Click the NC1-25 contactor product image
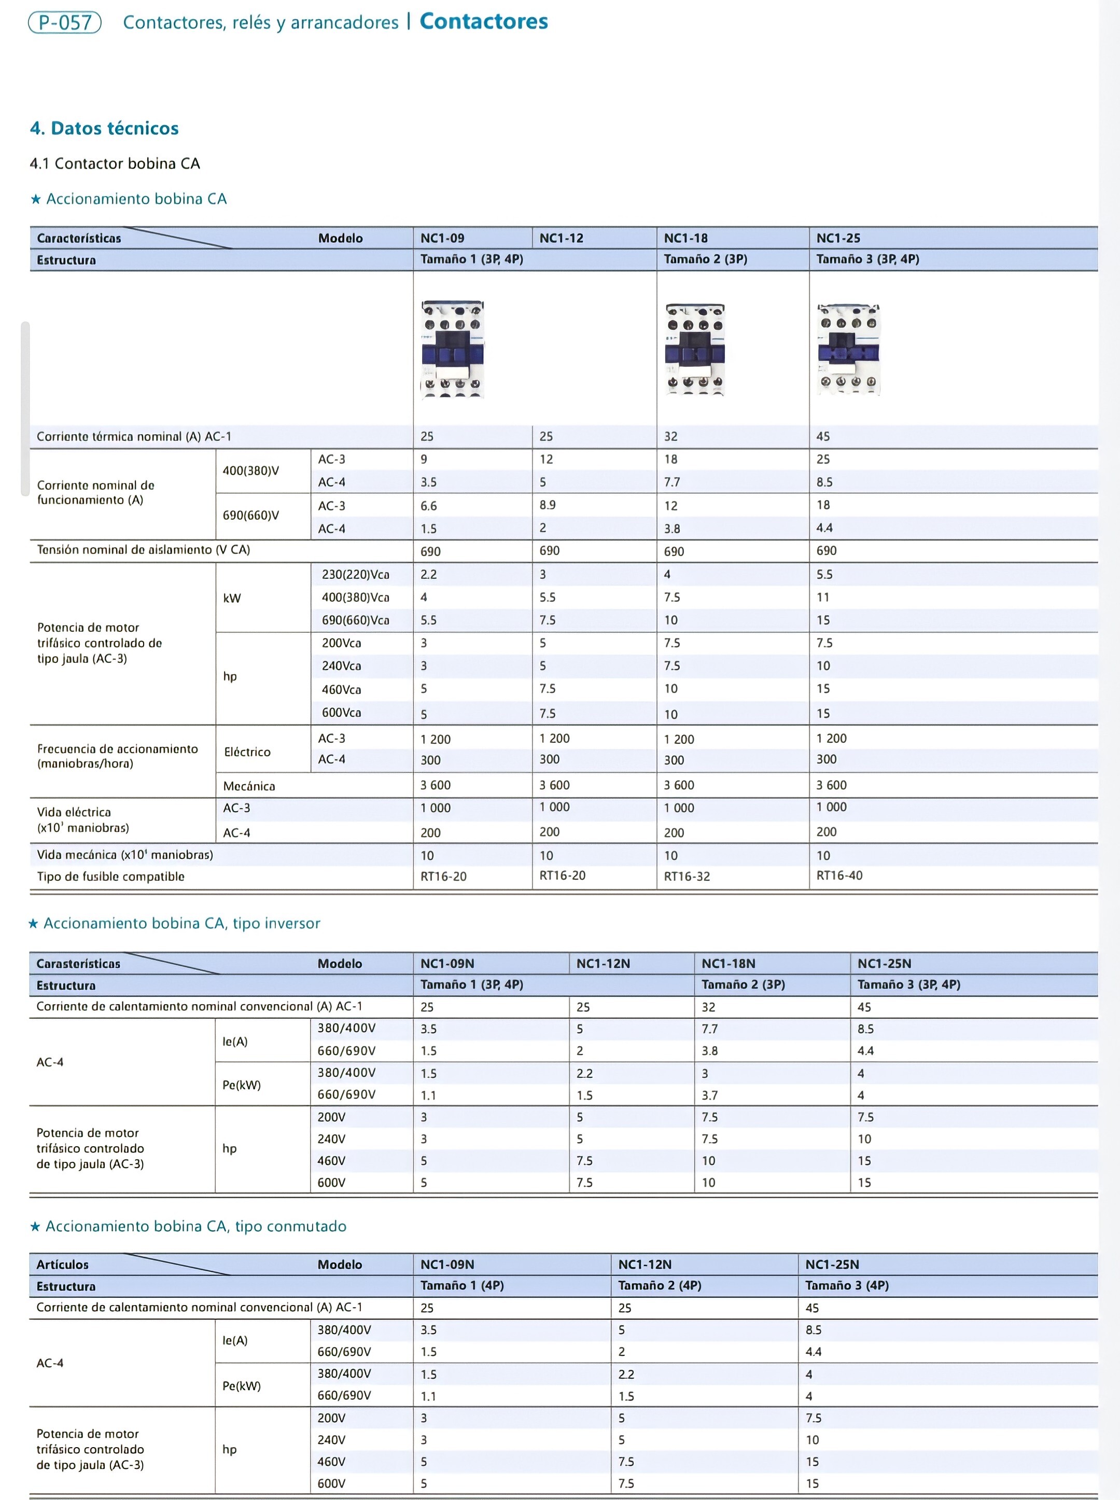 pos(848,350)
